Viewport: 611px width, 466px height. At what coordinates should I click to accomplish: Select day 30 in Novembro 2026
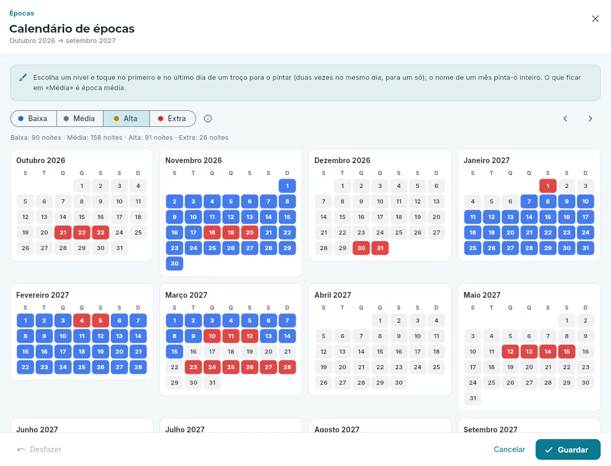174,264
